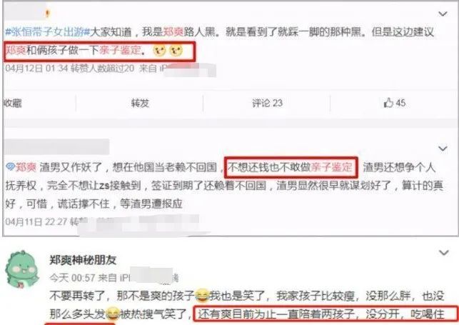The image size is (459, 325).
Task: Click the laughing emoji after 那么多头发
Action: [x=113, y=314]
